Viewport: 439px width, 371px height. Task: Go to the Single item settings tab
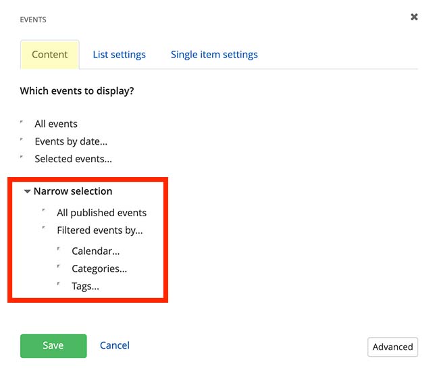[x=214, y=55]
